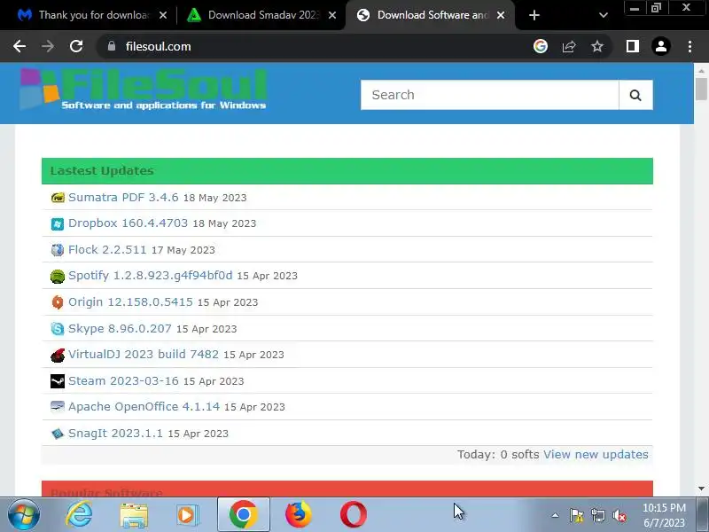Open the Spotify 1.2.8.923 link
The image size is (709, 532).
tap(150, 276)
